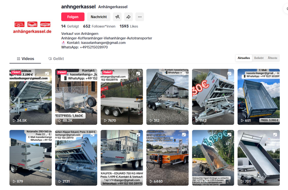This screenshot has width=288, height=190.
Task: Click the share arrow icon
Action: pos(128,17)
